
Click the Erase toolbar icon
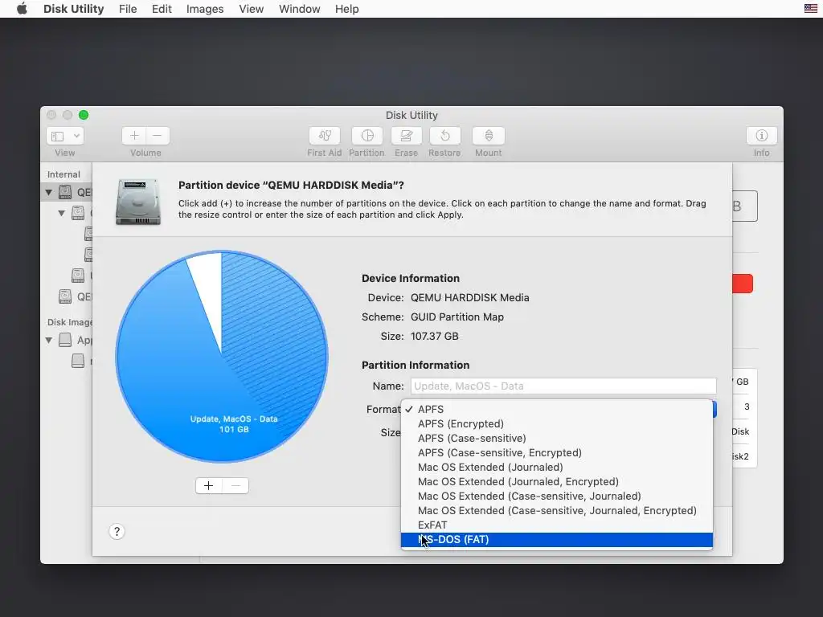click(x=406, y=136)
